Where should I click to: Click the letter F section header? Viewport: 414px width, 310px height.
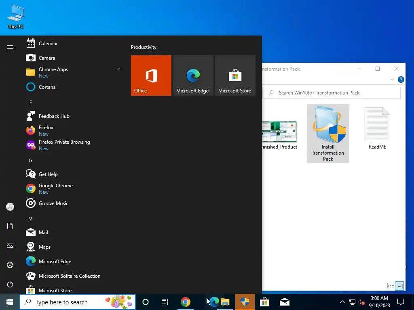coord(31,102)
